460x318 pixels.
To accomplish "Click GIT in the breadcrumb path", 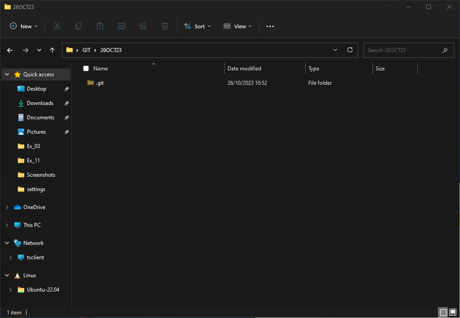I will click(x=87, y=50).
